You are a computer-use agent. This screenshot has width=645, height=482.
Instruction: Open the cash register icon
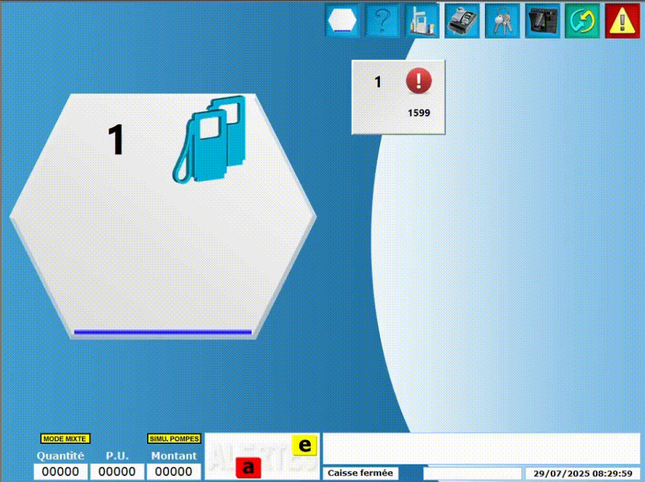(462, 21)
